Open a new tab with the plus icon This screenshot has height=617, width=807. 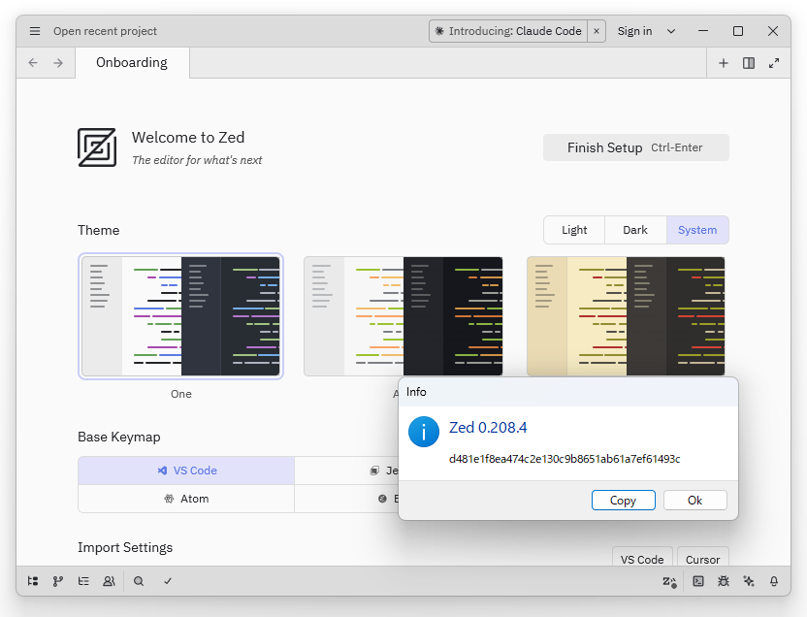[x=724, y=62]
